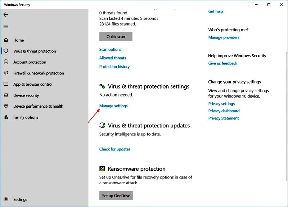Viewport: 288px width, 207px height.
Task: Open Home via the house icon
Action: tap(6, 40)
